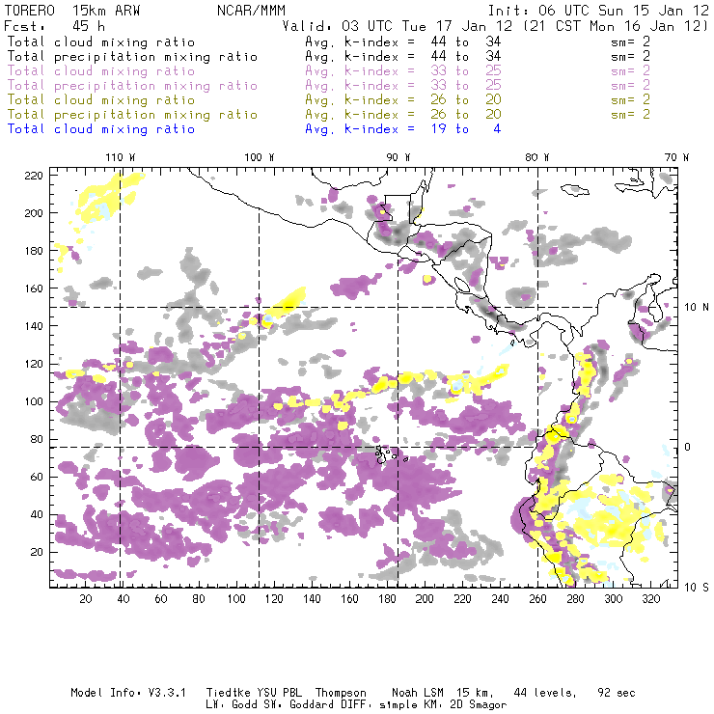Click "320" on the horizontal axis
714x714 pixels.
[x=651, y=599]
